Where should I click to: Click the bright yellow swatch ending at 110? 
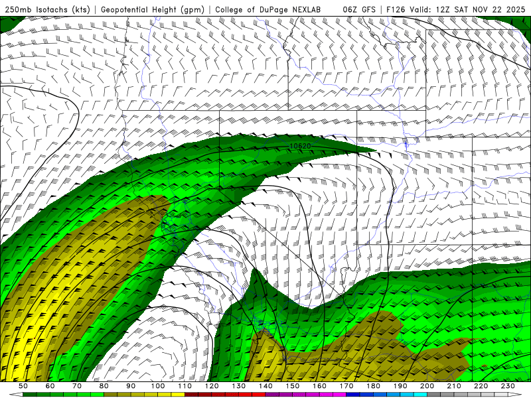click(x=178, y=395)
